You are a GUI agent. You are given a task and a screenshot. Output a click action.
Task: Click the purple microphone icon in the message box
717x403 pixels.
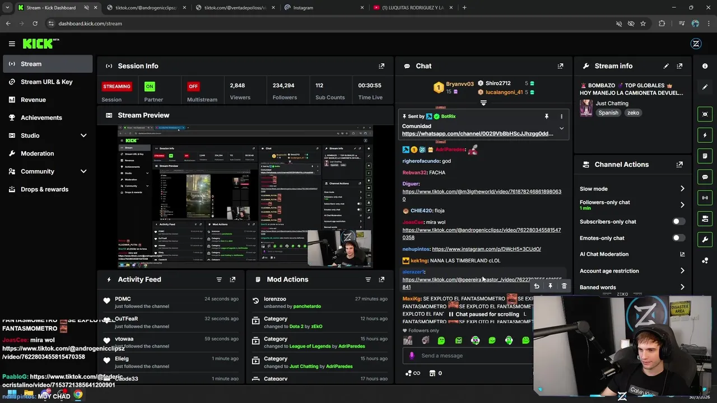[412, 355]
